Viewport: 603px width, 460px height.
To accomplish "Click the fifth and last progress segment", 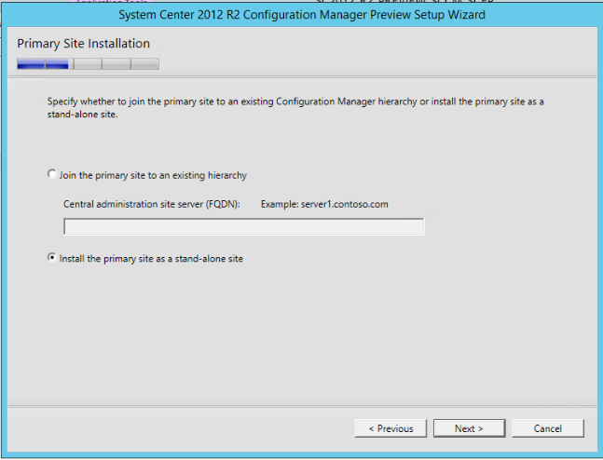I will tap(144, 64).
